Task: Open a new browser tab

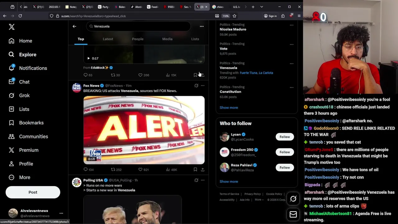Action: (x=253, y=7)
